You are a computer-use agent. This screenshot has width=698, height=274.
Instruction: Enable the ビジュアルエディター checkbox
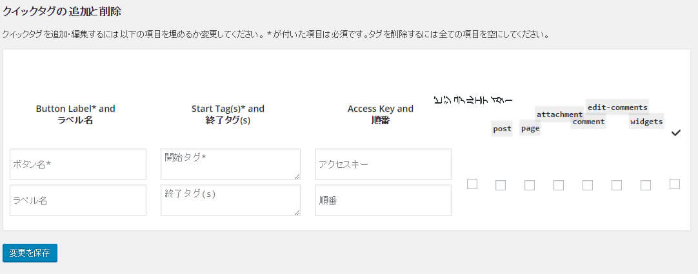(x=472, y=185)
